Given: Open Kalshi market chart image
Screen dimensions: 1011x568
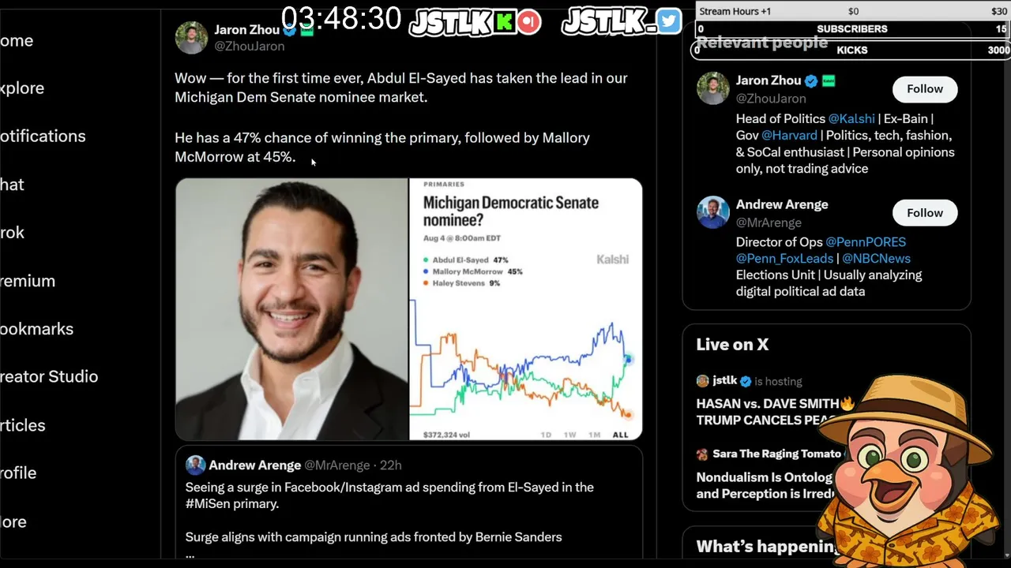Looking at the screenshot, I should coord(526,308).
